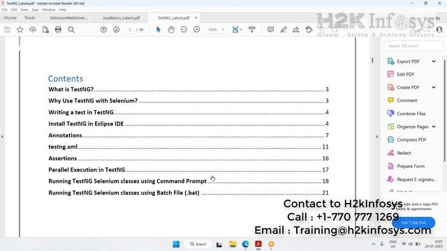447x251 pixels.
Task: Go to next page arrow
Action: (x=117, y=29)
